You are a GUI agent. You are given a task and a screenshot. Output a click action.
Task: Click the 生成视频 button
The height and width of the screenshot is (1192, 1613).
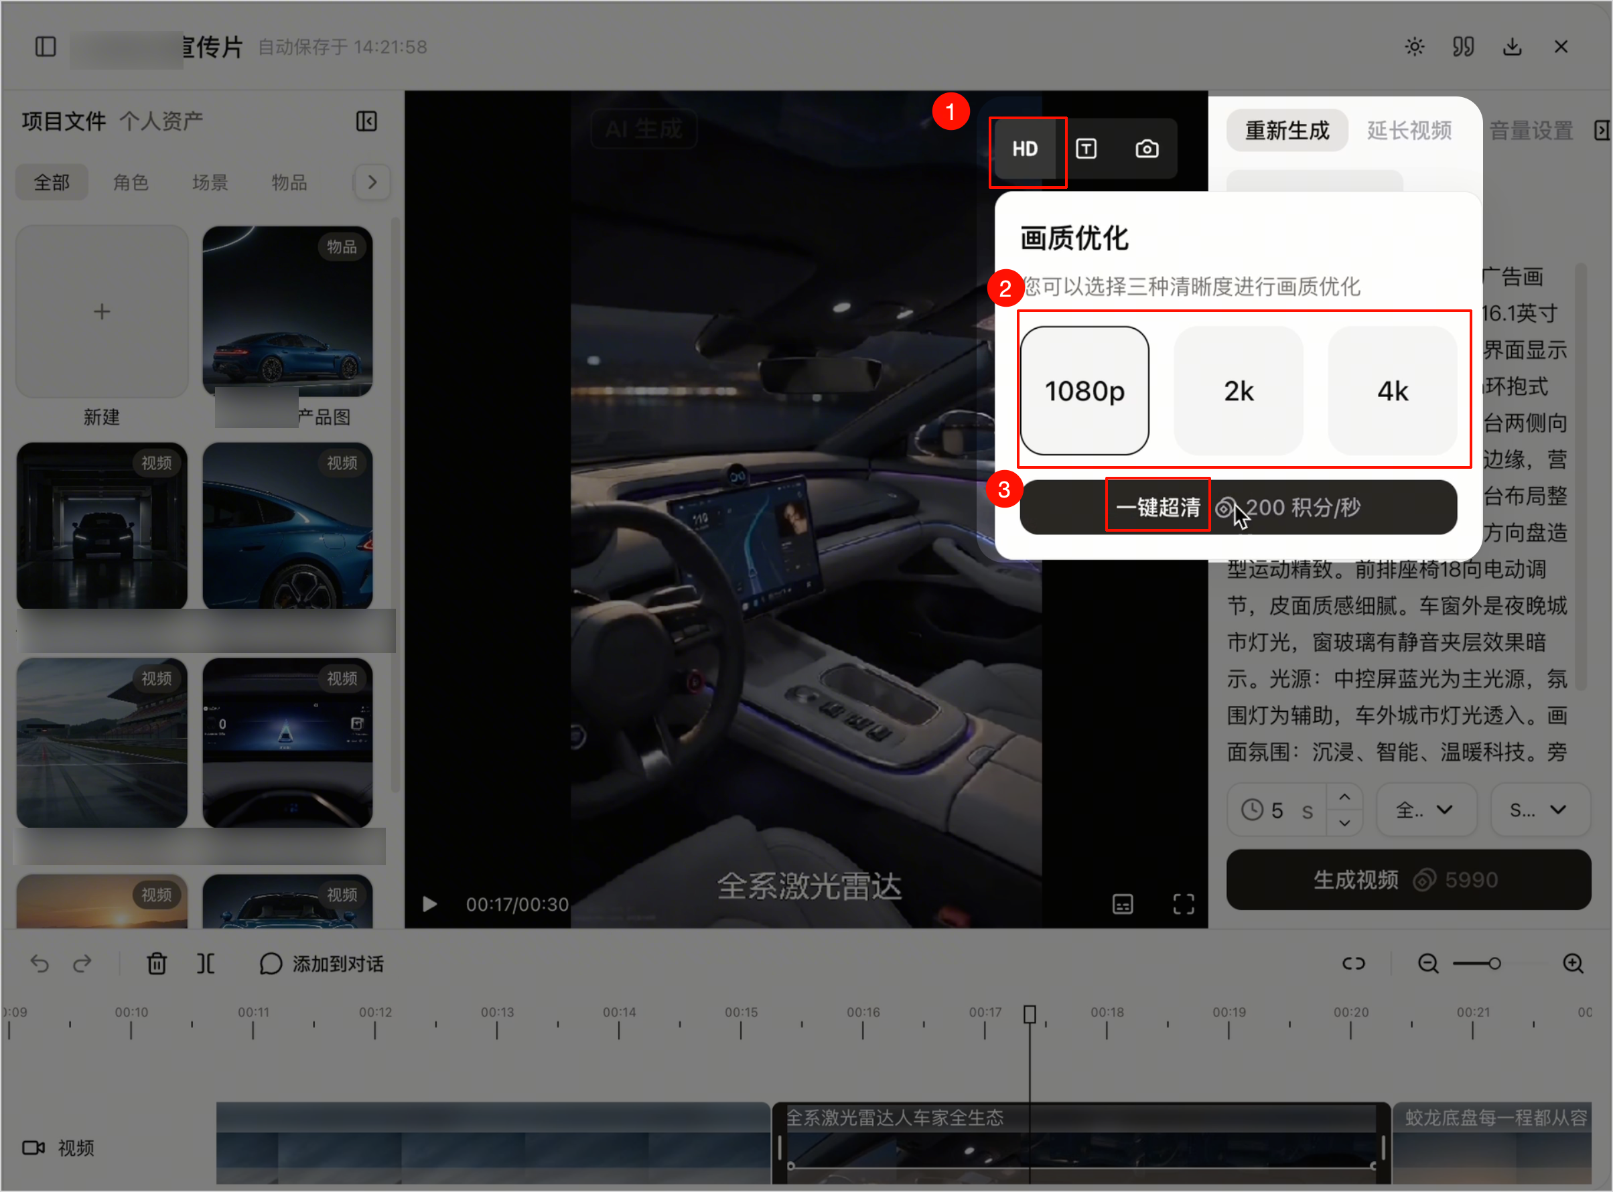point(1408,879)
